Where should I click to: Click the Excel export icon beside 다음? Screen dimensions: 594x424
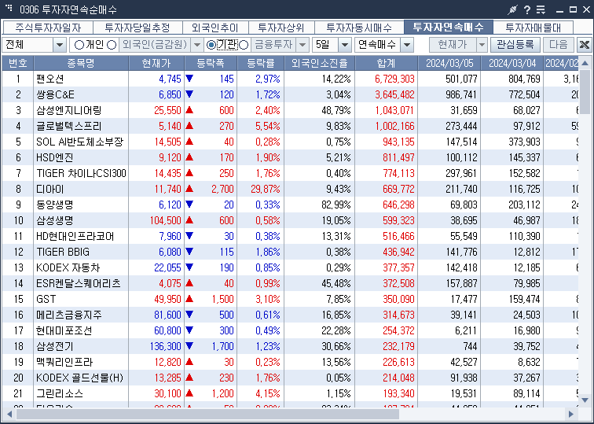584,45
